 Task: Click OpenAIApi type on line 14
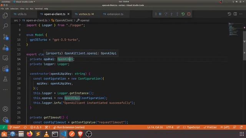[x=65, y=59]
